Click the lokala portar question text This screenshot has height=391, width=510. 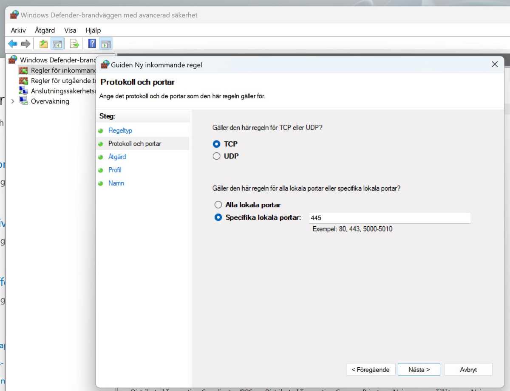coord(306,188)
